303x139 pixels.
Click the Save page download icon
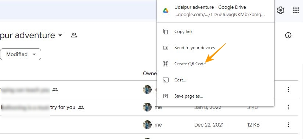pyautogui.click(x=166, y=96)
